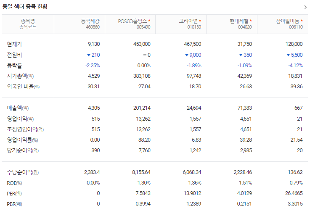The height and width of the screenshot is (211, 310).
Task: Select the 매출액(억) row label
Action: 18,108
